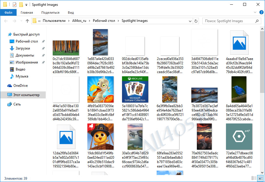Select the pilgrim chick file 19dc860d1f549fb

pos(100,146)
